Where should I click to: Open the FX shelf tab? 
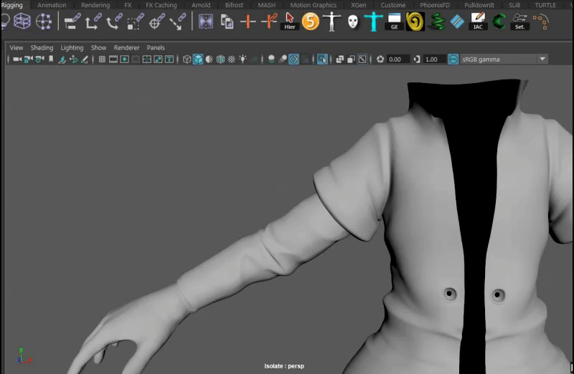(x=128, y=5)
